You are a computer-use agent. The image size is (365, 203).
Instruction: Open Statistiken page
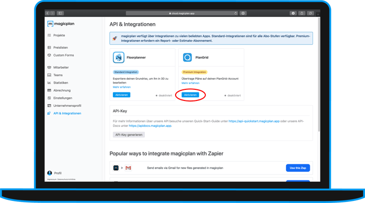pyautogui.click(x=61, y=83)
